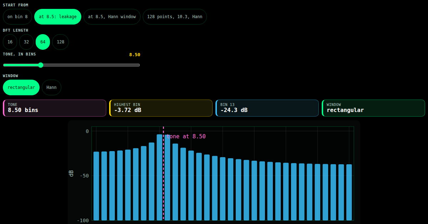Click the WINDOW rectangular readout card
The height and width of the screenshot is (224, 428).
pos(373,108)
